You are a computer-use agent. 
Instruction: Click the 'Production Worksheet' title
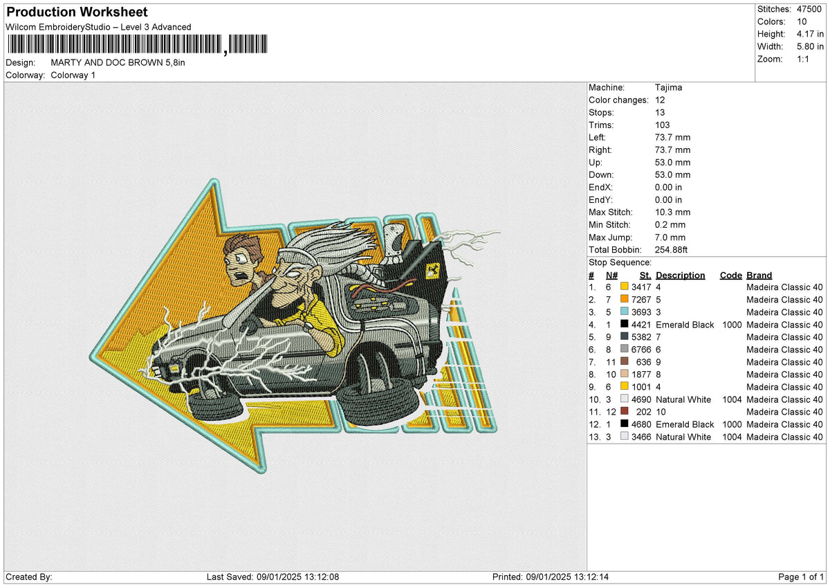[77, 12]
